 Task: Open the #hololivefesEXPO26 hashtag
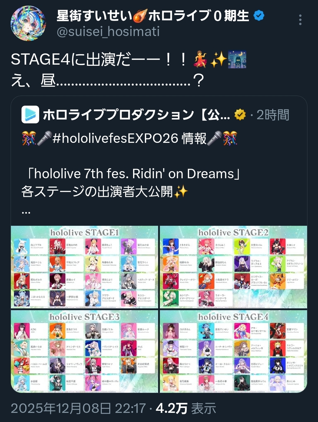click(x=115, y=138)
